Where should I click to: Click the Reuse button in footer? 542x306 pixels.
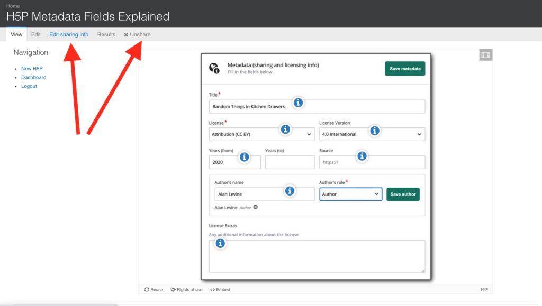tap(154, 290)
